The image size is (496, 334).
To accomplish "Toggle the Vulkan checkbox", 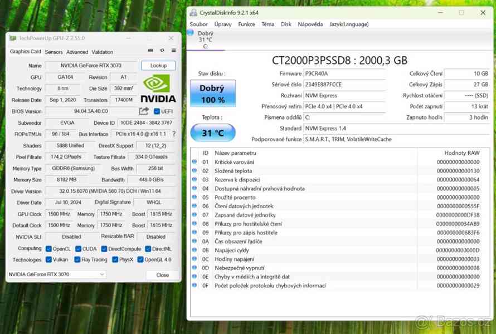I will click(48, 259).
